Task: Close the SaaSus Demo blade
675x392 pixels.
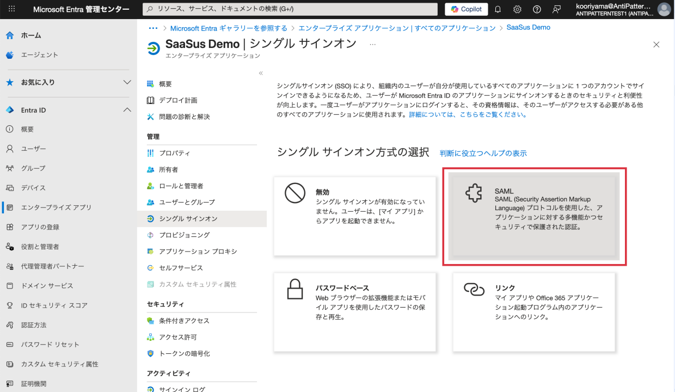Action: pos(656,45)
